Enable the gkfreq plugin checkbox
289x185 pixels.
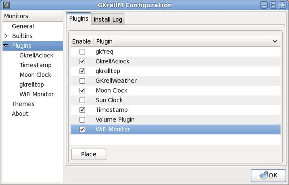click(x=82, y=52)
